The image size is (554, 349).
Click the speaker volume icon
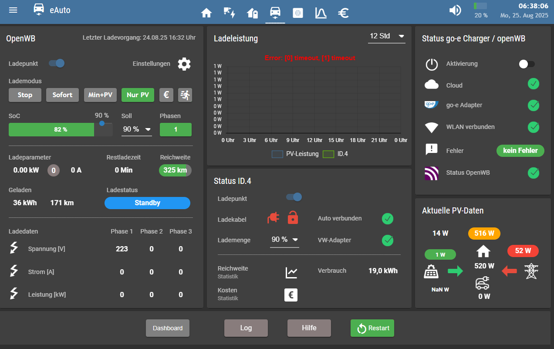click(x=455, y=10)
